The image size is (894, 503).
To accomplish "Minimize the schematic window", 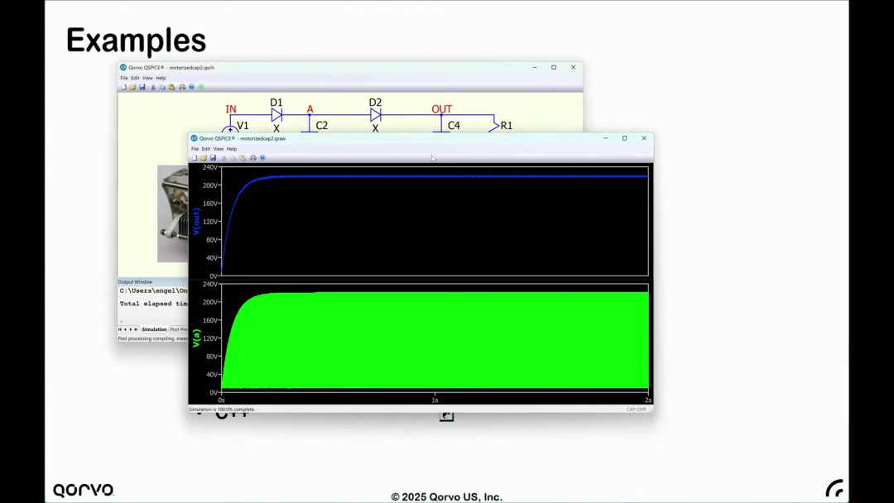I will point(535,67).
